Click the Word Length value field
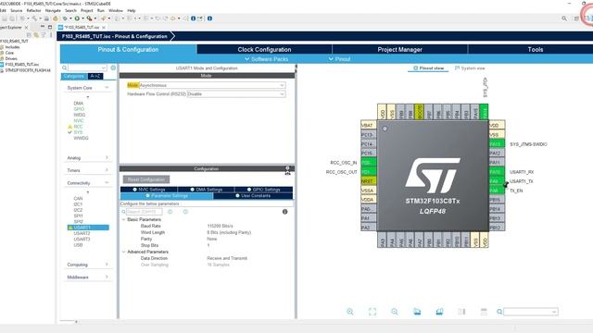Viewport: 593px width, 333px height. click(229, 232)
